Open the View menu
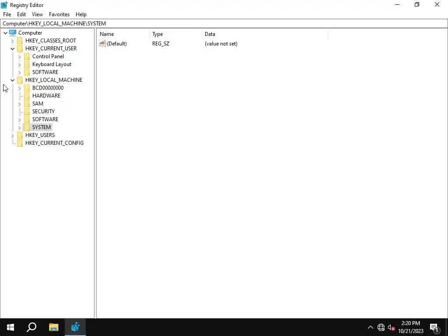Image resolution: width=448 pixels, height=336 pixels. point(37,14)
